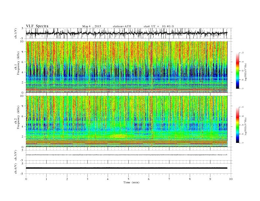Click the ch.2 spectrogram panel
Image resolution: width=260 pixels, height=201 pixels.
pyautogui.click(x=126, y=121)
